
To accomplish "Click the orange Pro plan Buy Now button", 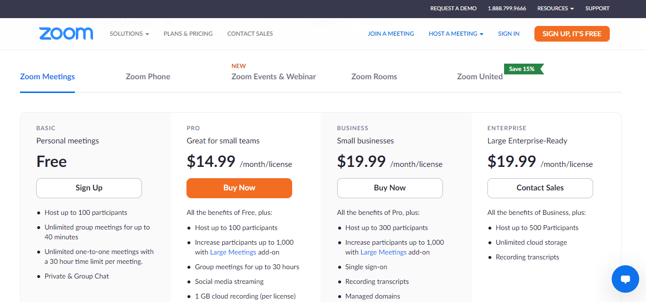I will [239, 188].
